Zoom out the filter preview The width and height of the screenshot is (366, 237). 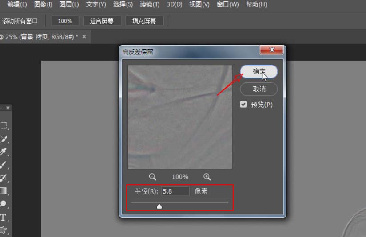point(153,177)
